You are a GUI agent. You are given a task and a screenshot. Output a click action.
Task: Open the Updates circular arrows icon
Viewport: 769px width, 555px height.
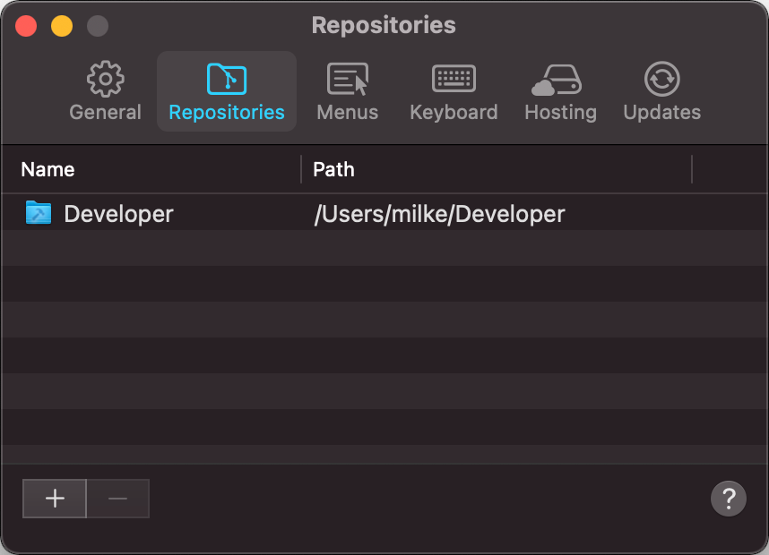click(661, 79)
